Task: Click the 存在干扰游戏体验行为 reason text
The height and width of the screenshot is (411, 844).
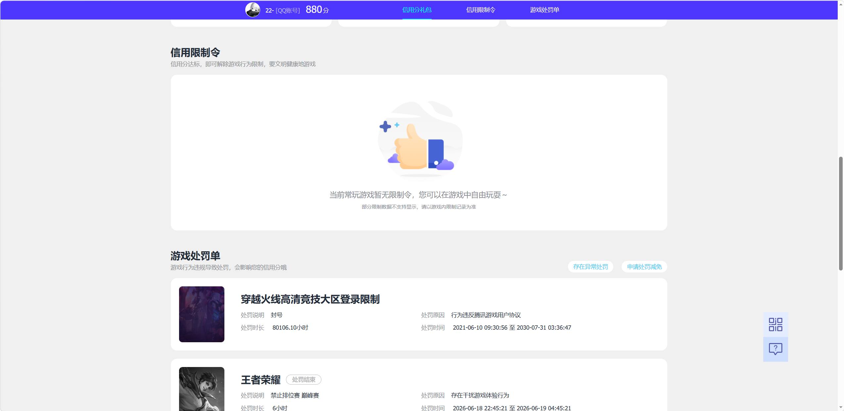Action: 480,395
